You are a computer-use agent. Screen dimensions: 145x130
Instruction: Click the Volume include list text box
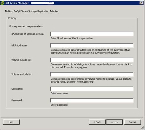(x=92, y=60)
